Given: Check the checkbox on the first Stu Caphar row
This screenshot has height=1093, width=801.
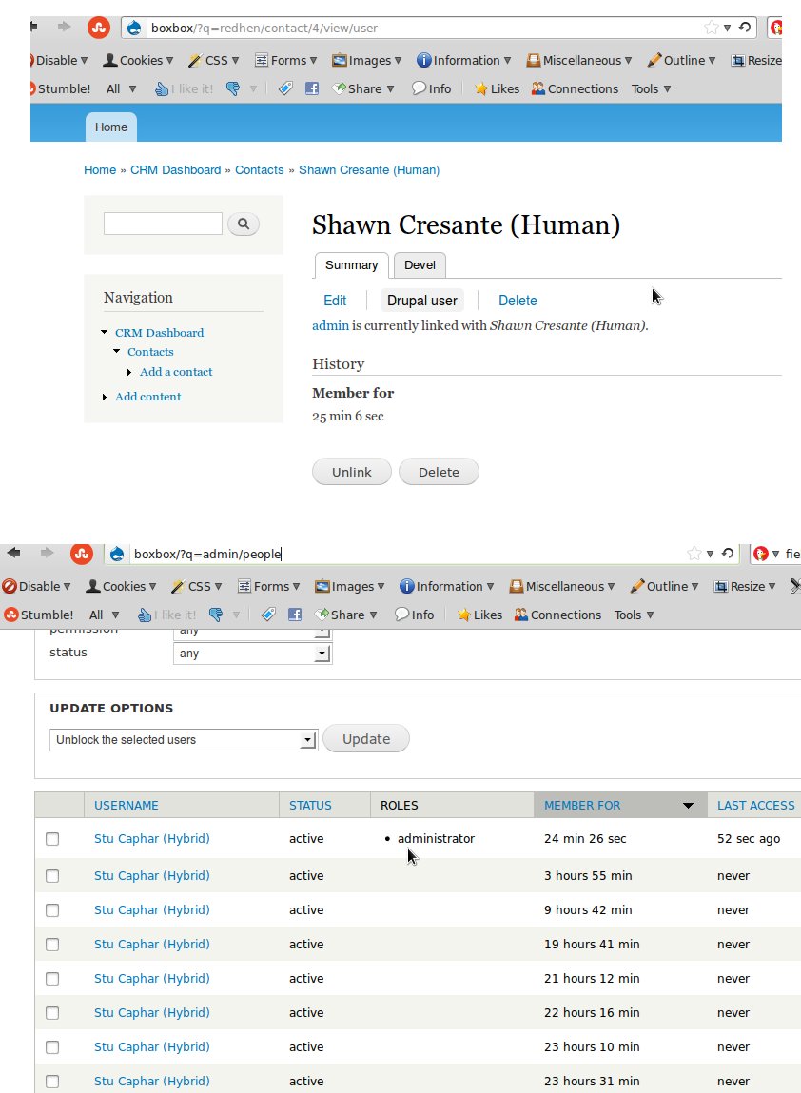Looking at the screenshot, I should coord(52,839).
